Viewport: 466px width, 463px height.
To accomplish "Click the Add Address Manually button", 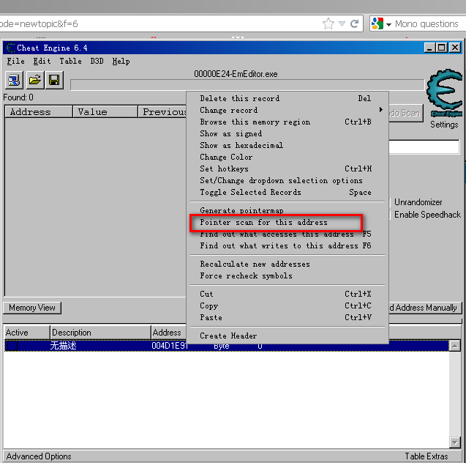I will 425,308.
